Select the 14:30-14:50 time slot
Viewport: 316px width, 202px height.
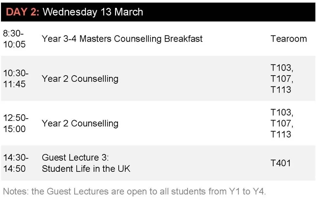(x=16, y=163)
